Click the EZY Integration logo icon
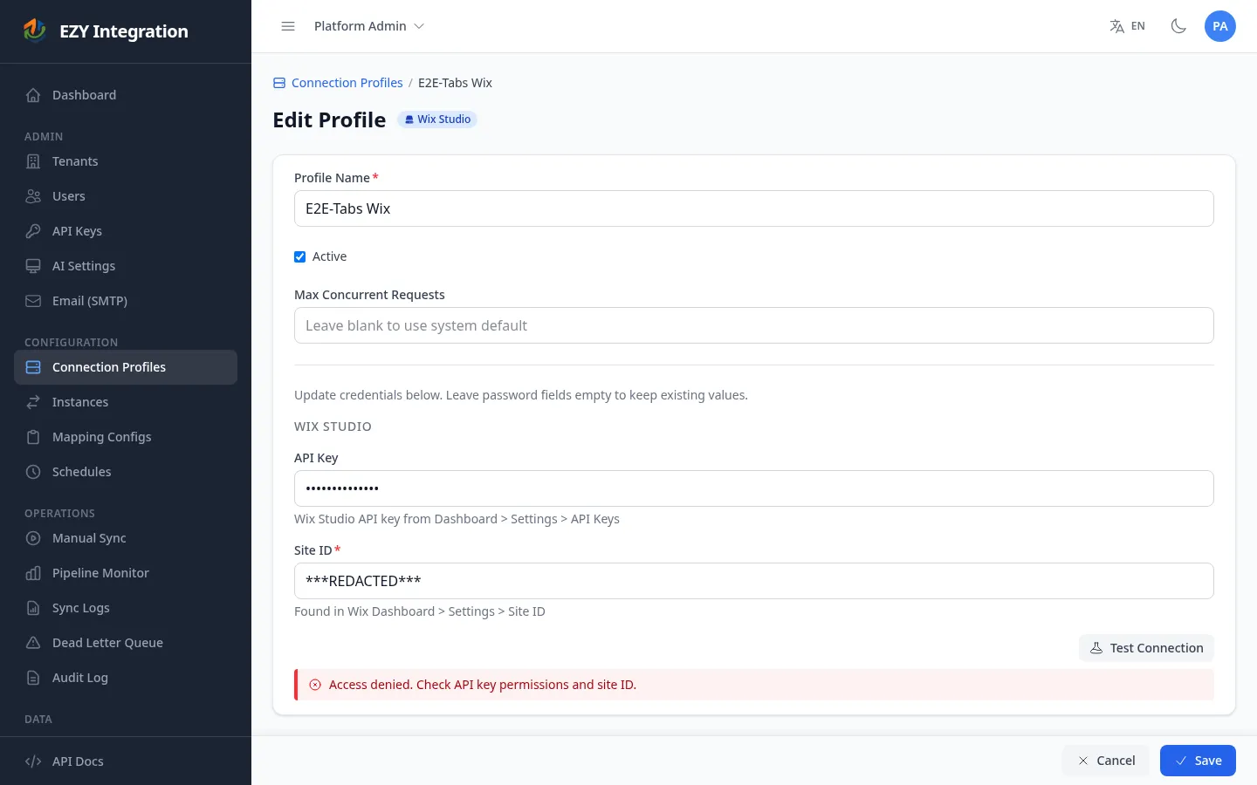Screen dimensions: 1257x785 (x=34, y=31)
